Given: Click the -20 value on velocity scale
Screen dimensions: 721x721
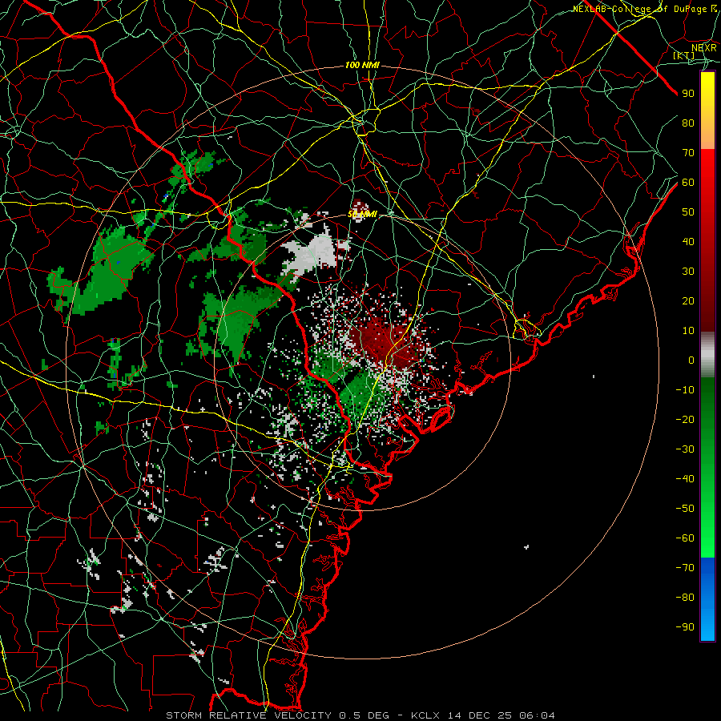Looking at the screenshot, I should (x=685, y=420).
